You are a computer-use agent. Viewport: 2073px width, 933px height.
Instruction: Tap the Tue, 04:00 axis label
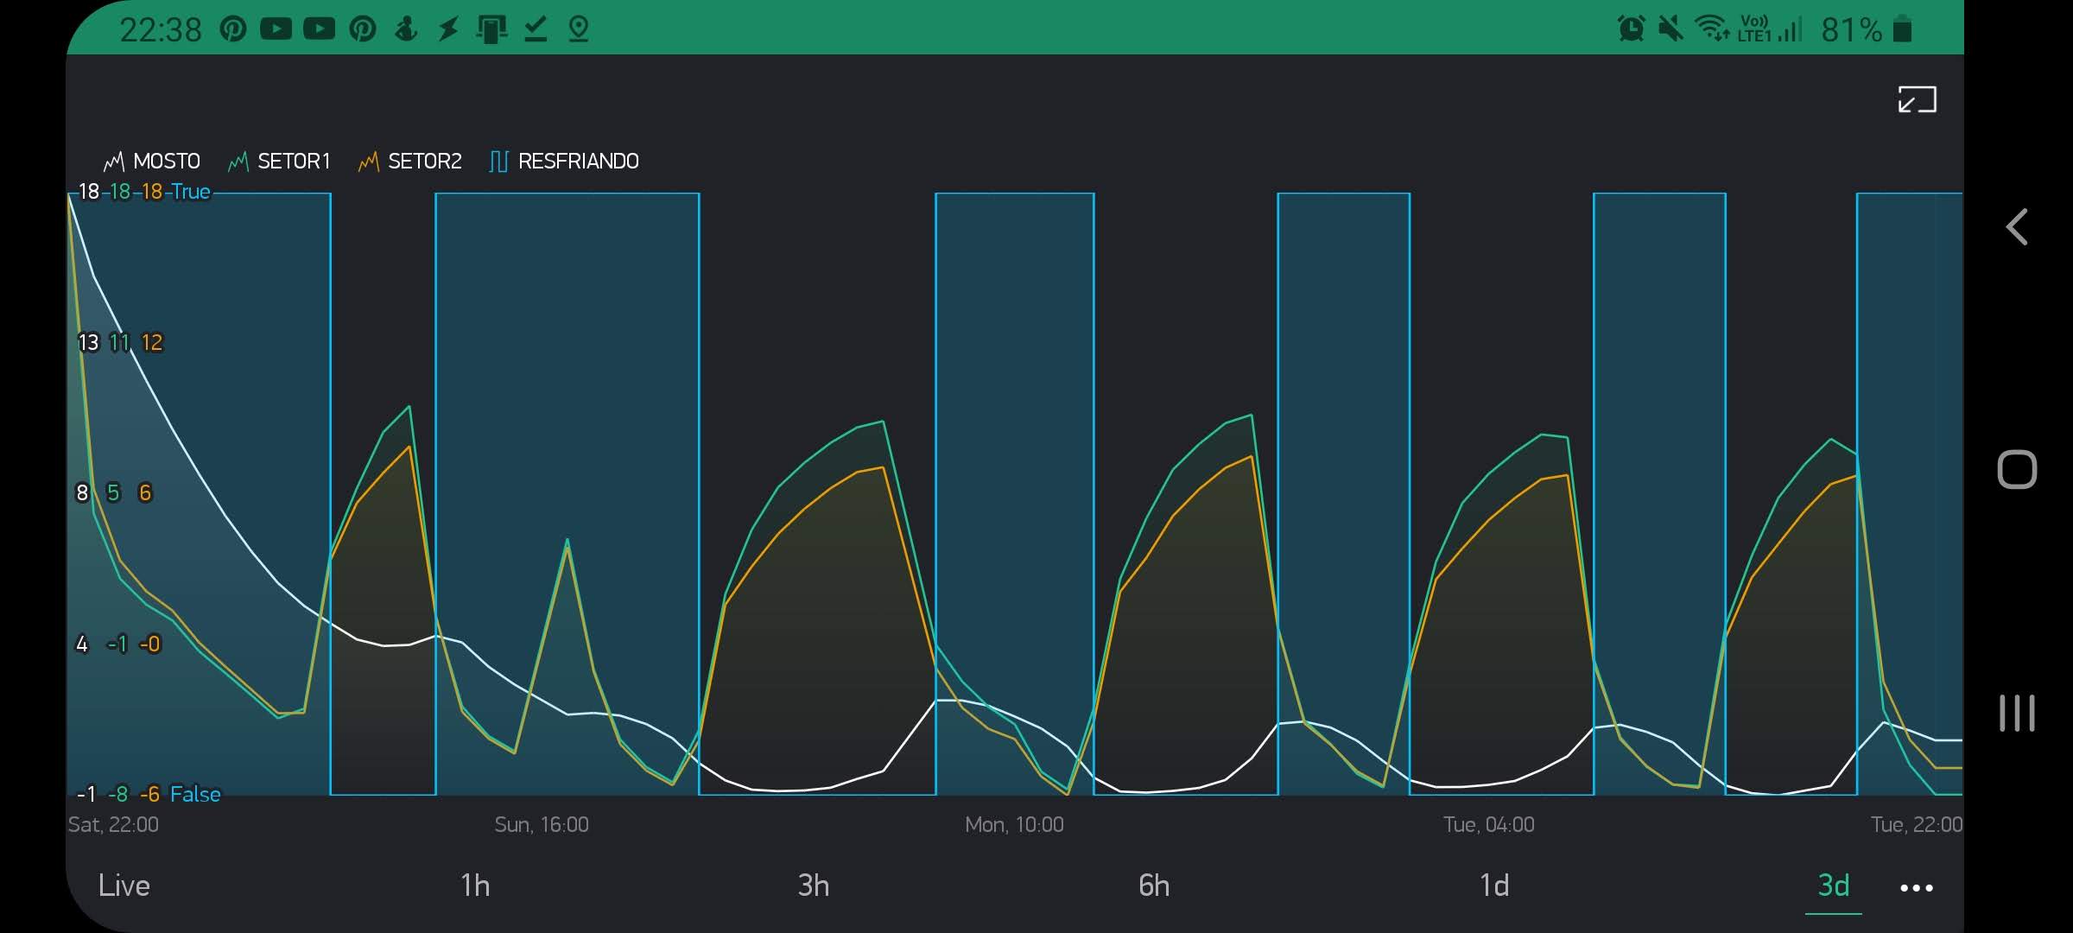(1488, 825)
